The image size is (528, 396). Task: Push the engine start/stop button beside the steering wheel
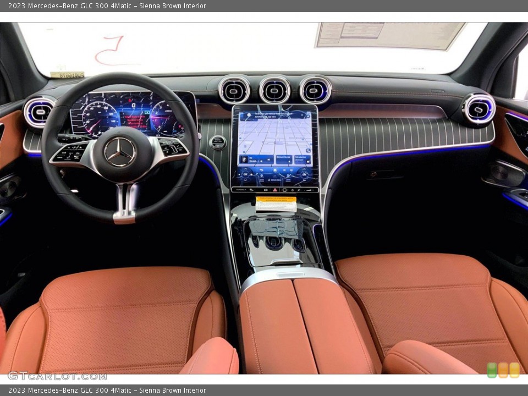(x=217, y=142)
